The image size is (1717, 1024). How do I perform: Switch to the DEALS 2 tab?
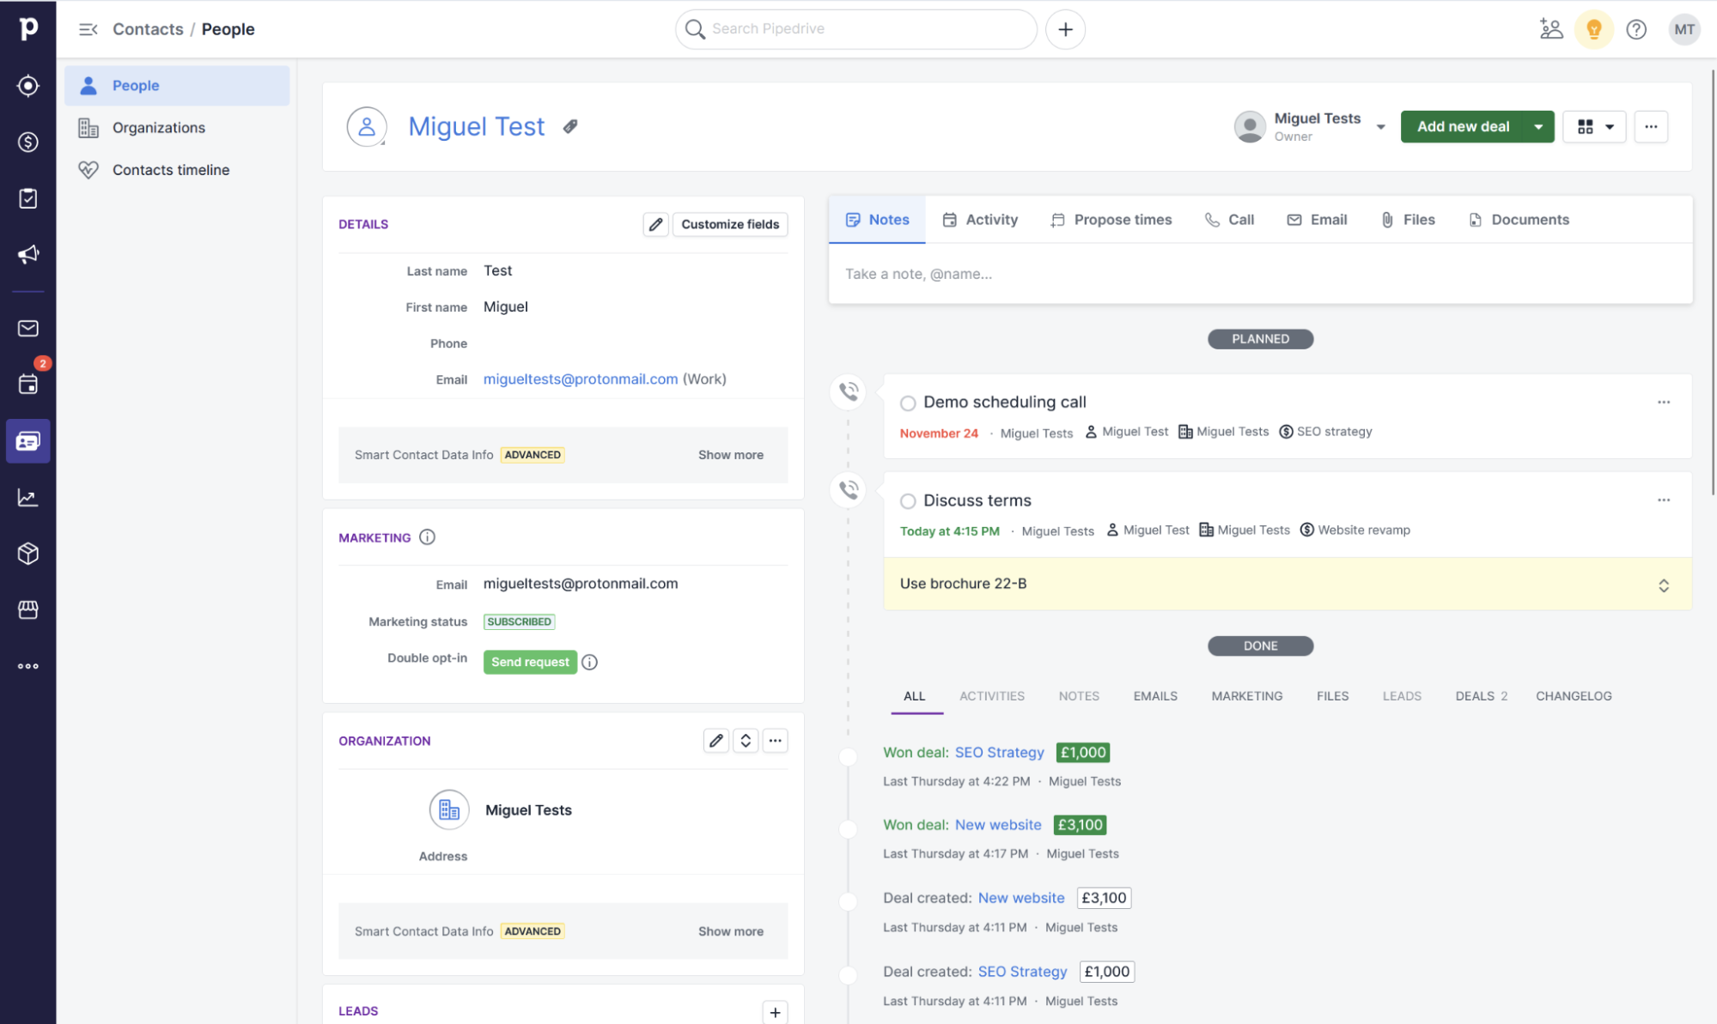[x=1479, y=695]
